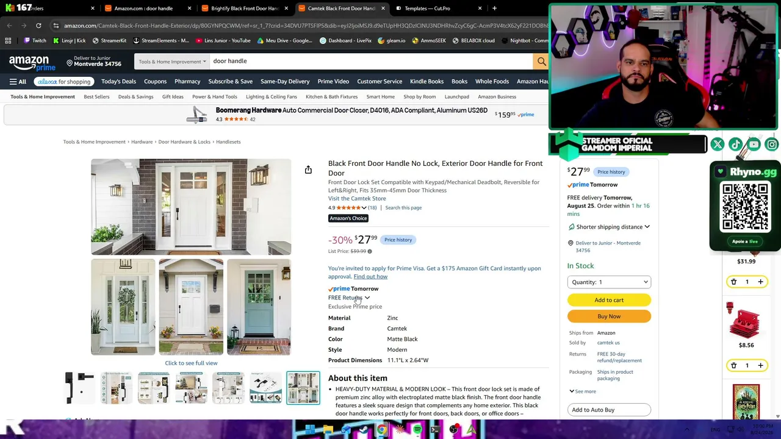This screenshot has height=439, width=781.
Task: Delete the $31.99 cart item with trash icon
Action: click(733, 282)
